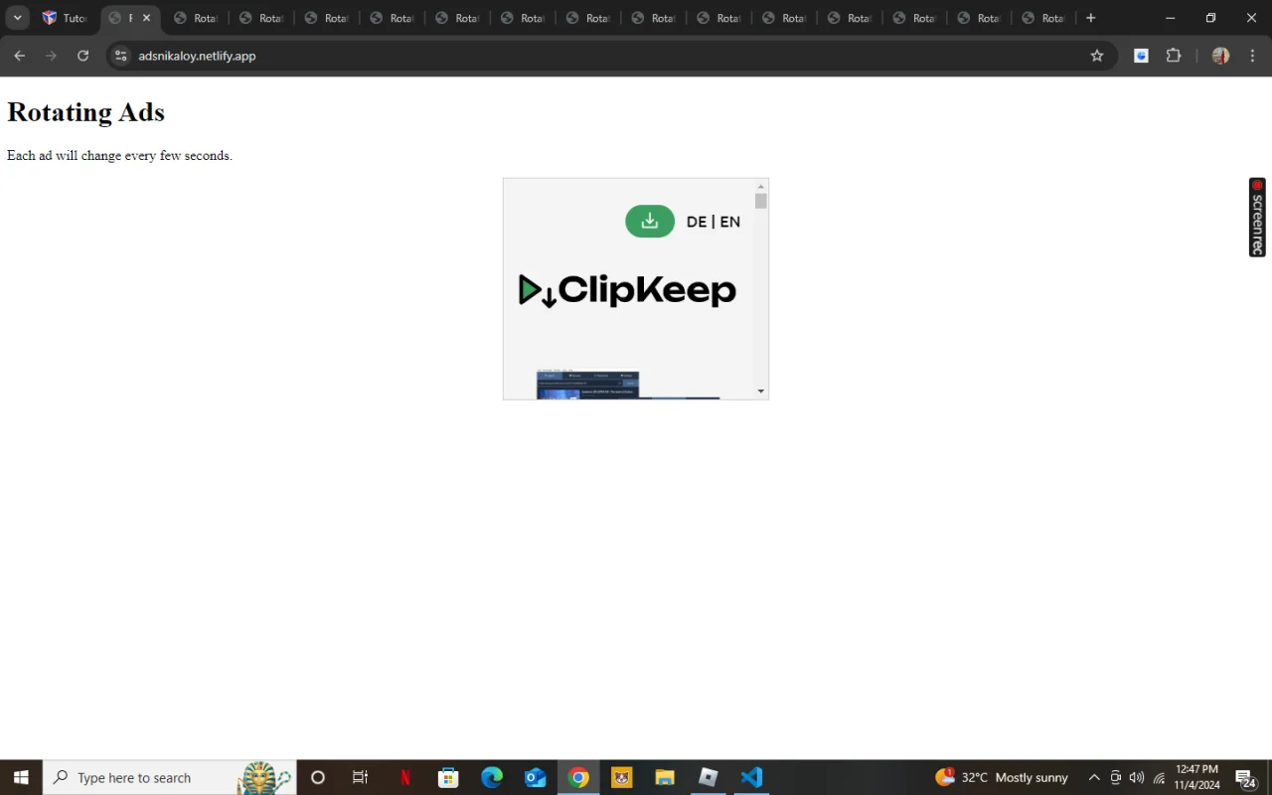Click the Rotating Ads heading
Viewport: 1272px width, 795px height.
[85, 112]
